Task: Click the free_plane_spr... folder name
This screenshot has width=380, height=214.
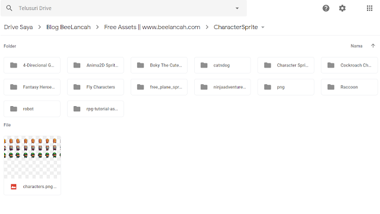Action: pos(166,87)
